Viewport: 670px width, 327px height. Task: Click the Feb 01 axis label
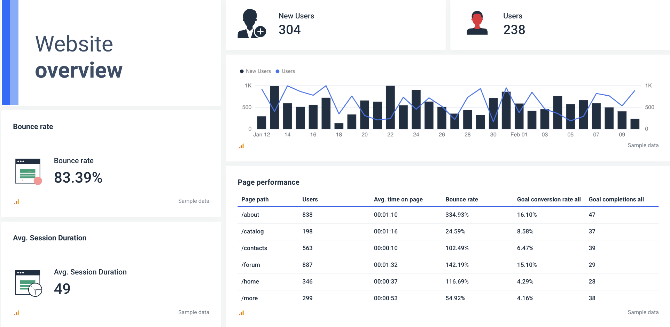[x=519, y=135]
